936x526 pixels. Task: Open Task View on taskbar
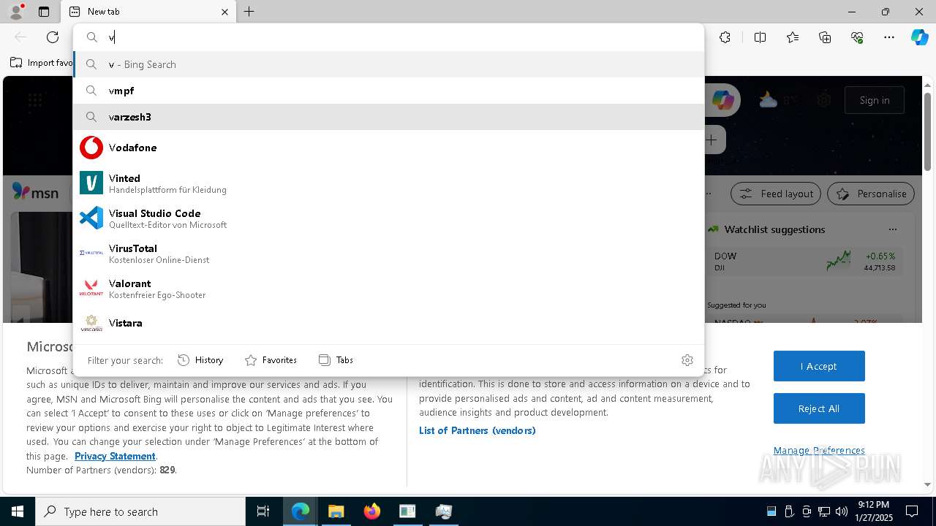263,511
